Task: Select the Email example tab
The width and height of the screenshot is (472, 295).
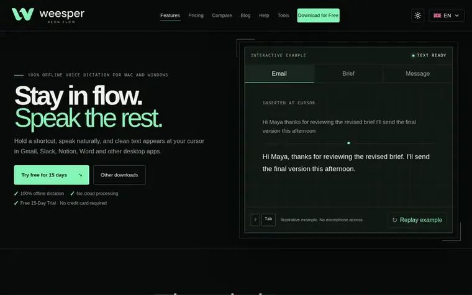Action: click(279, 73)
